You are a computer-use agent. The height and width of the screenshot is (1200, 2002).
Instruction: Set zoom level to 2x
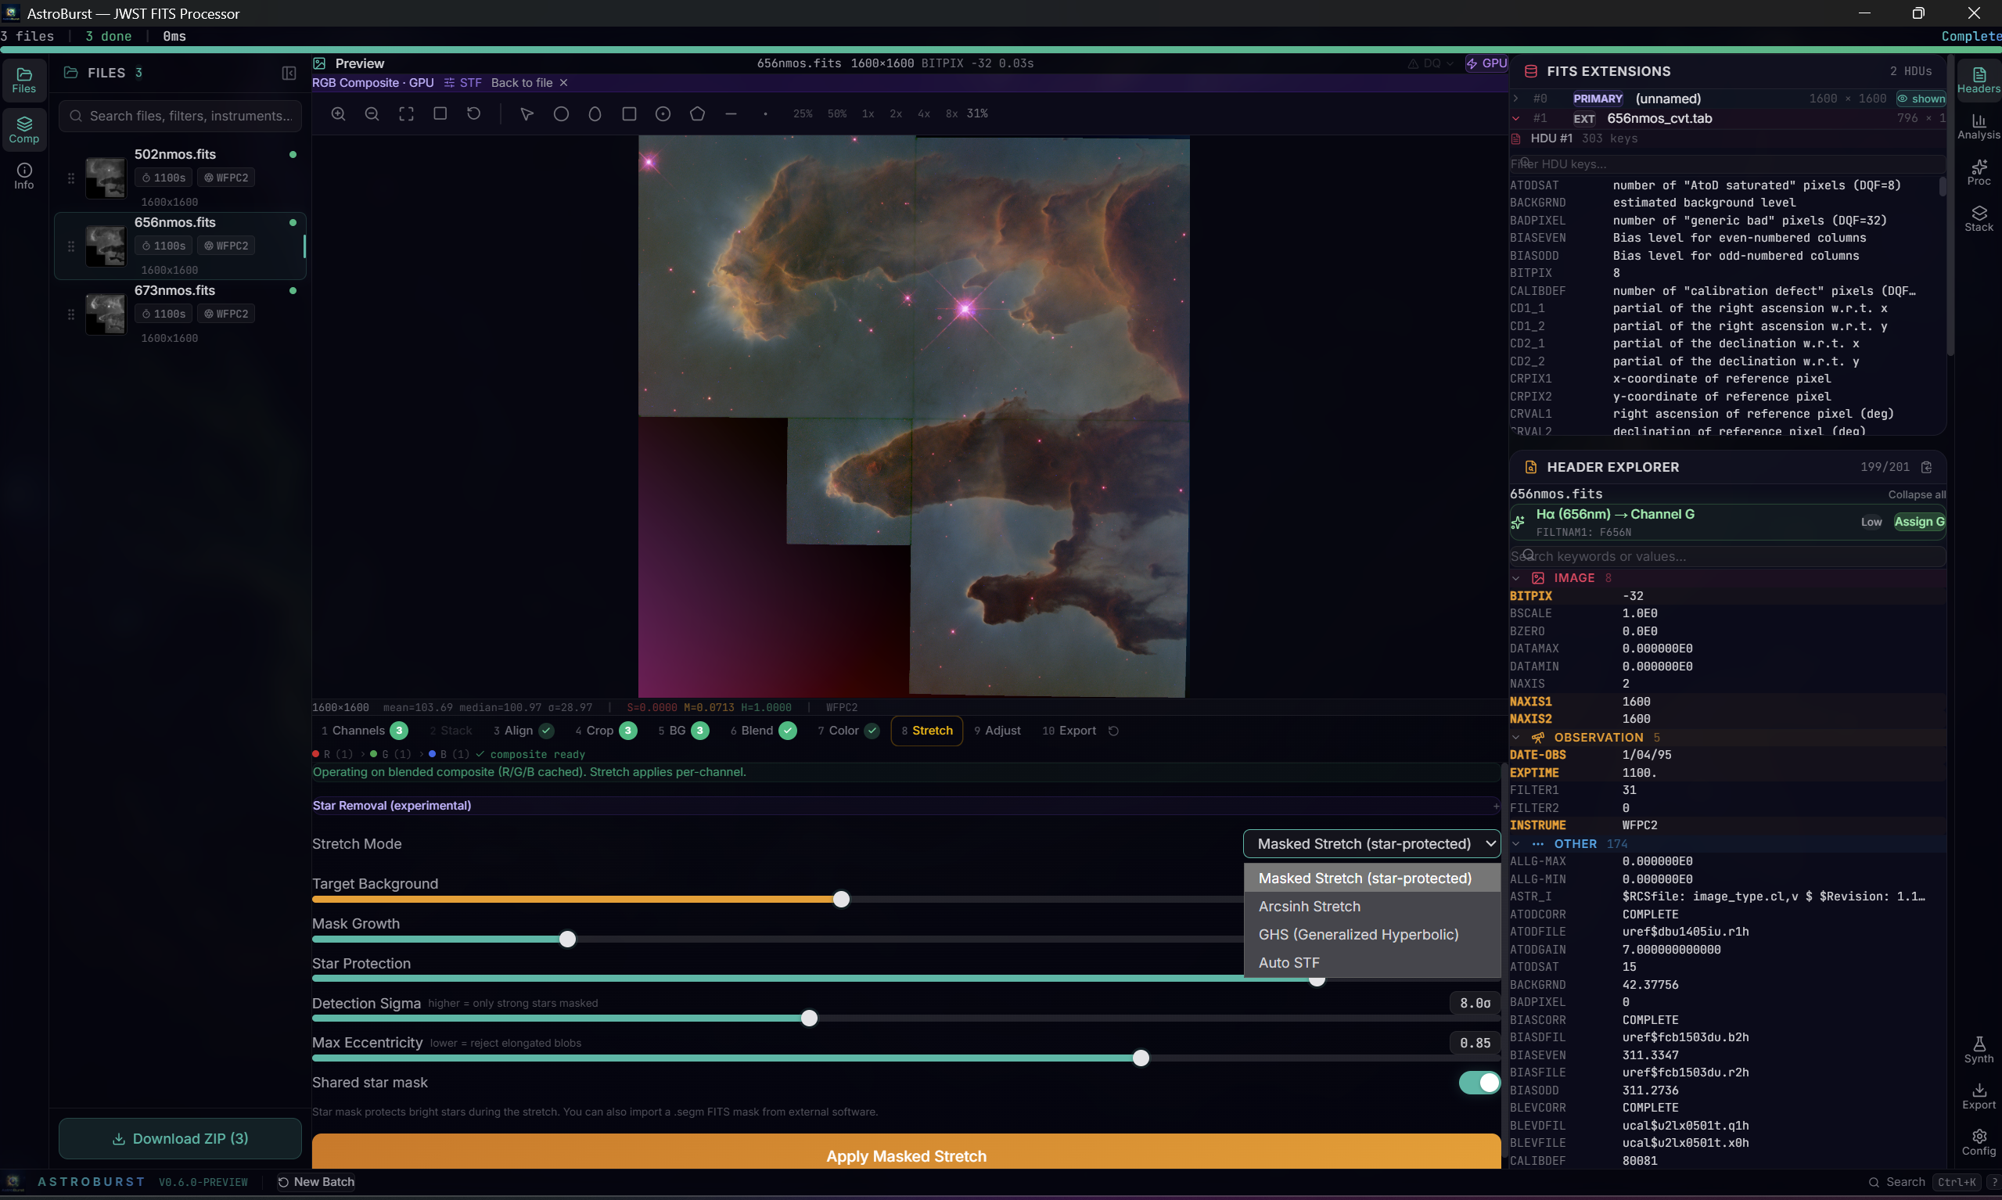click(x=896, y=114)
